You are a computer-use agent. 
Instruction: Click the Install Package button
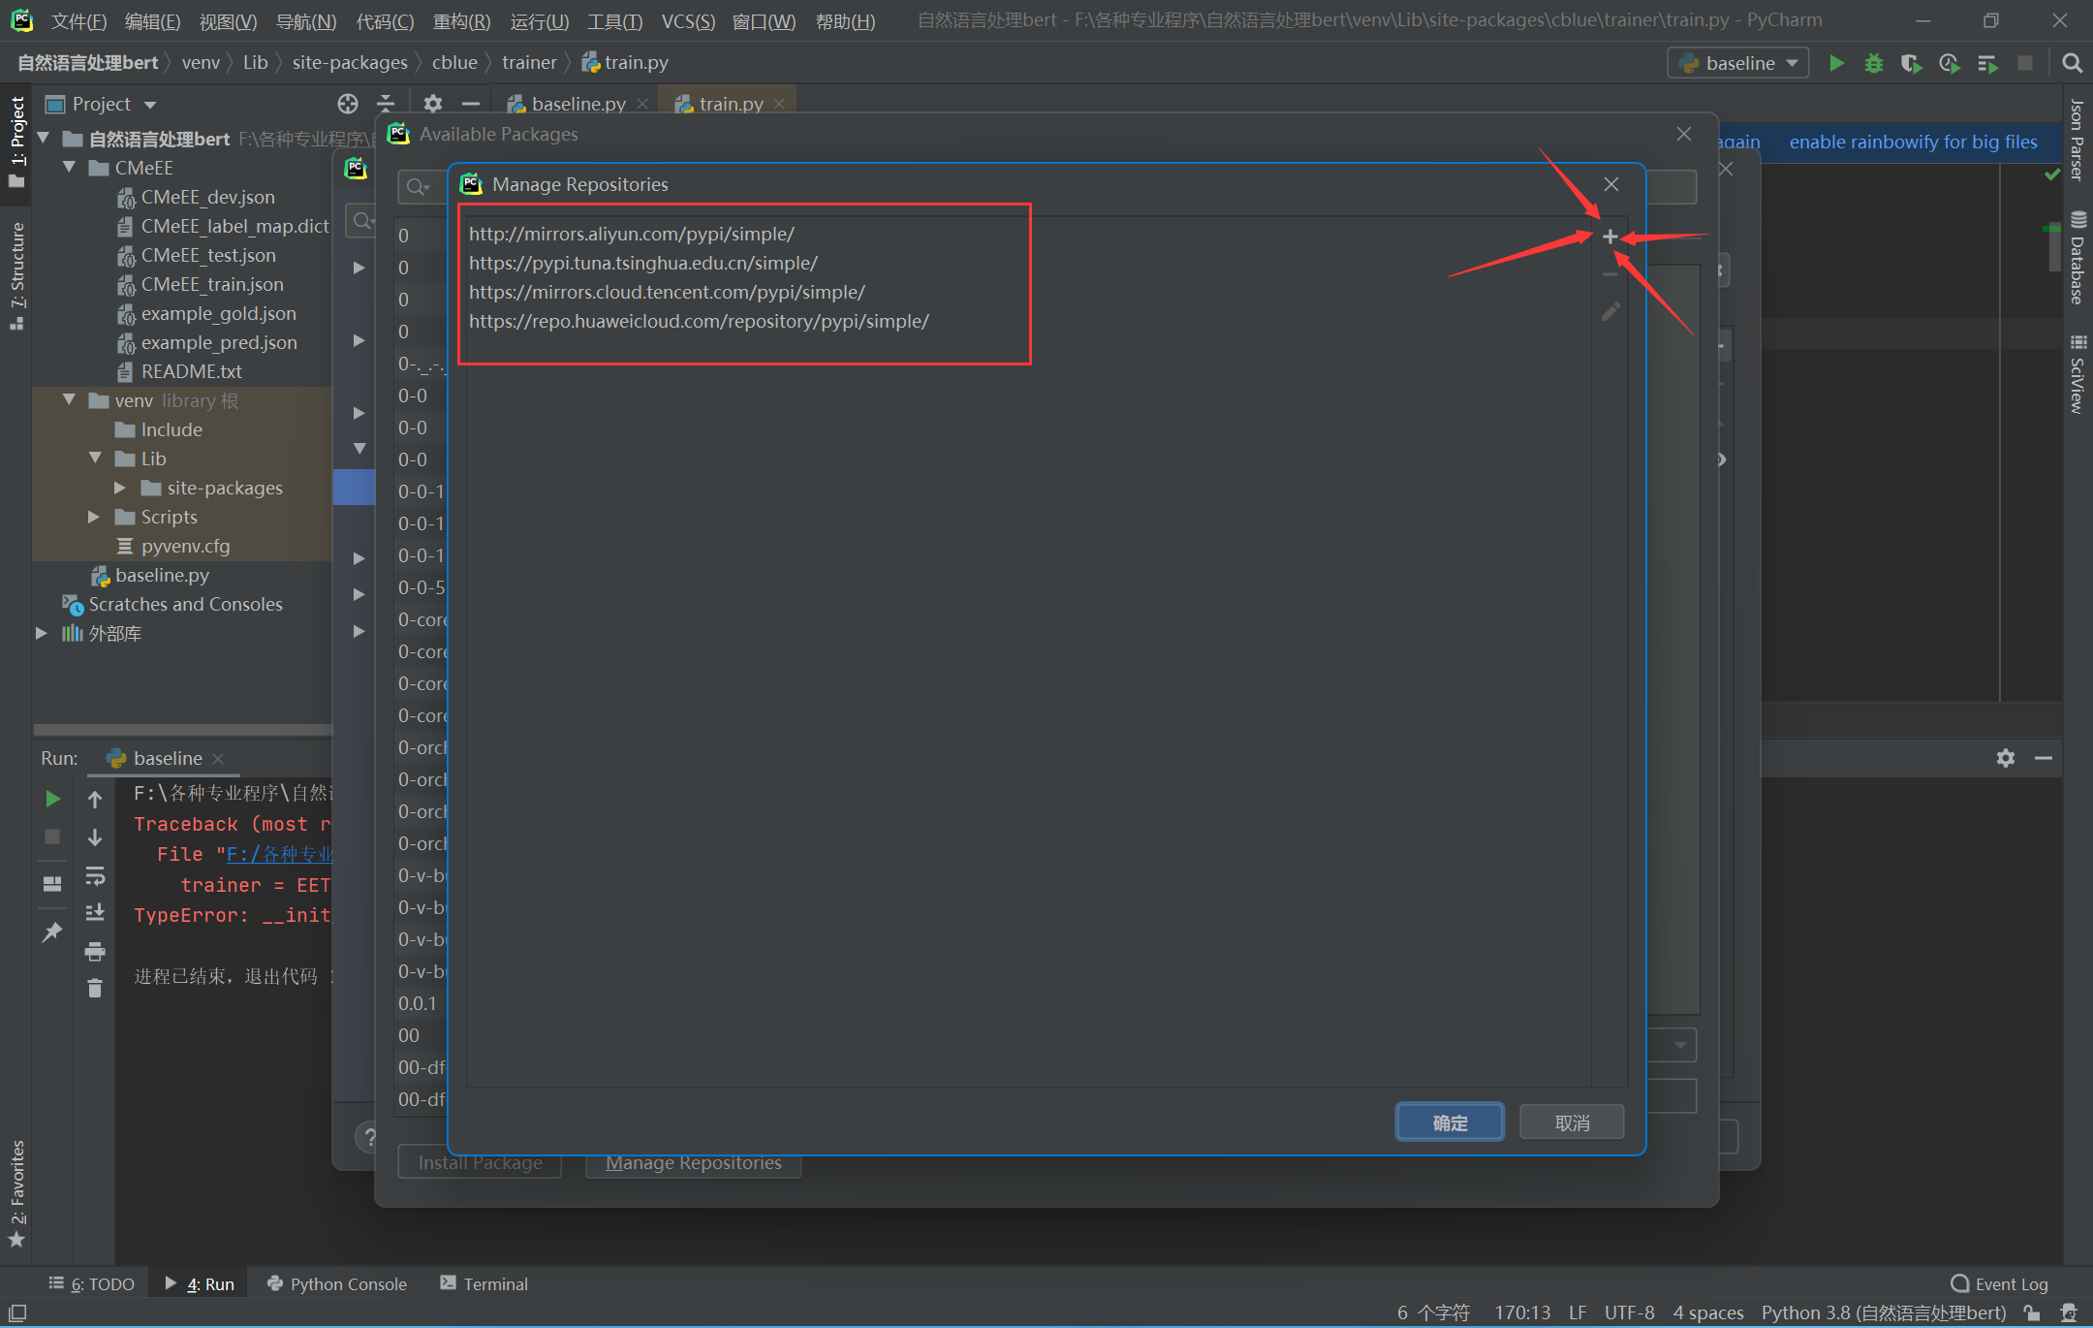point(480,1162)
